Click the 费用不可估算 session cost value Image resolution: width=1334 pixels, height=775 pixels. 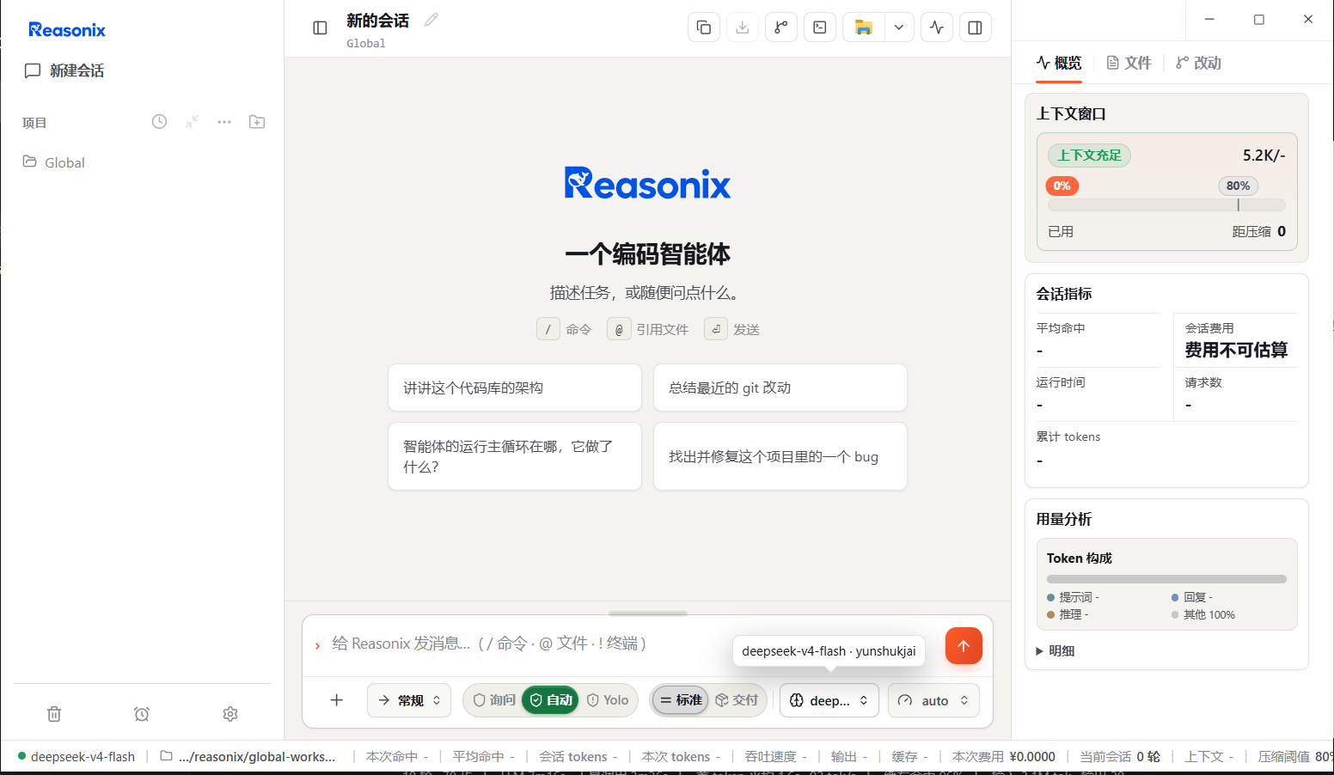pos(1236,350)
